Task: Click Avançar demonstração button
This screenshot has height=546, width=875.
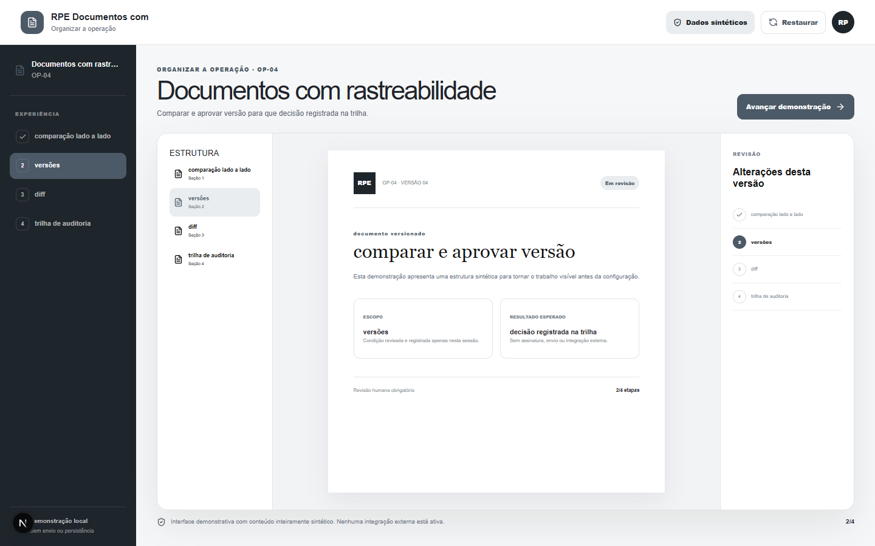Action: tap(795, 107)
